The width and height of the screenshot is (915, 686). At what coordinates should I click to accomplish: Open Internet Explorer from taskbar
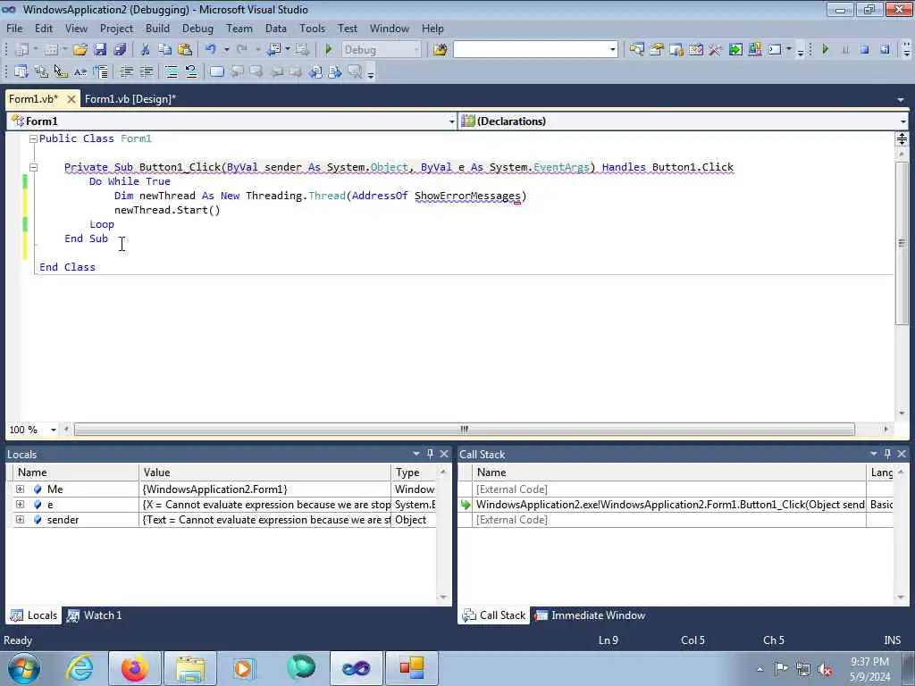pos(80,668)
